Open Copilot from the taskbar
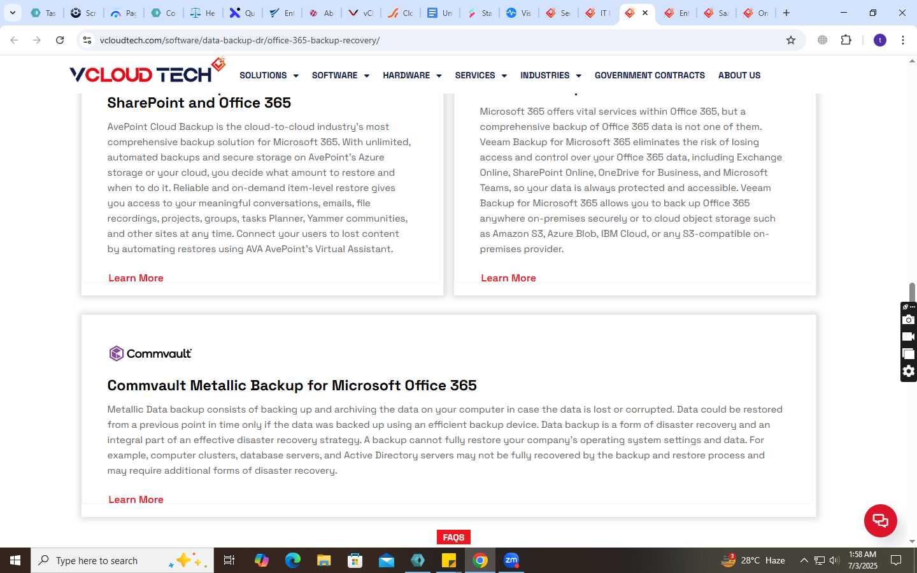Viewport: 917px width, 573px height. coord(262,560)
